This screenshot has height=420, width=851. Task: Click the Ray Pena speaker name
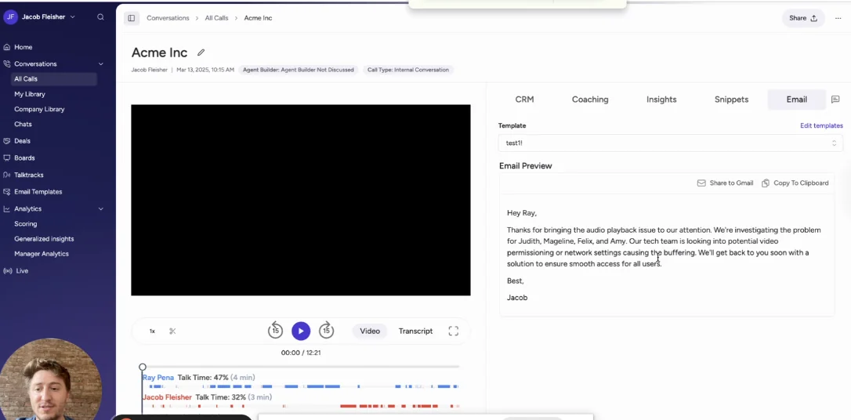click(158, 377)
